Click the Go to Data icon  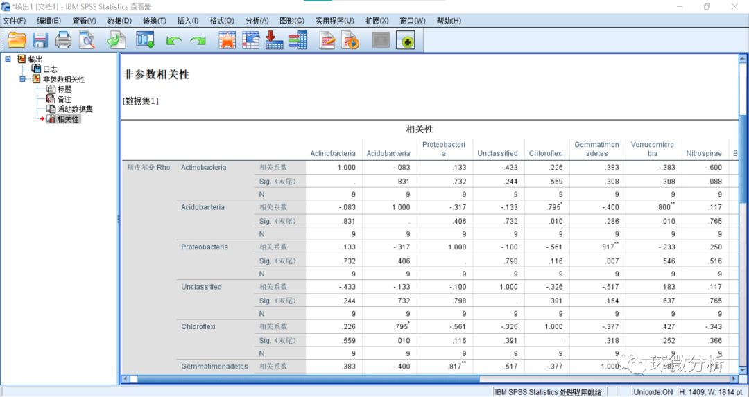(x=251, y=40)
